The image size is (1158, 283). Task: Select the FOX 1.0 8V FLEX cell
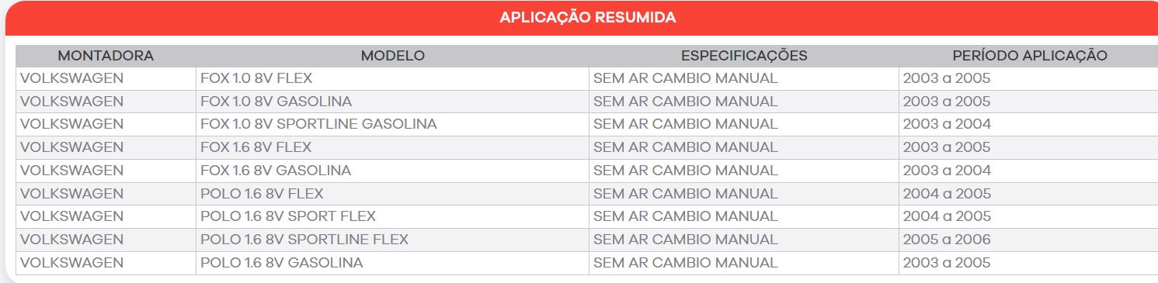(x=392, y=78)
